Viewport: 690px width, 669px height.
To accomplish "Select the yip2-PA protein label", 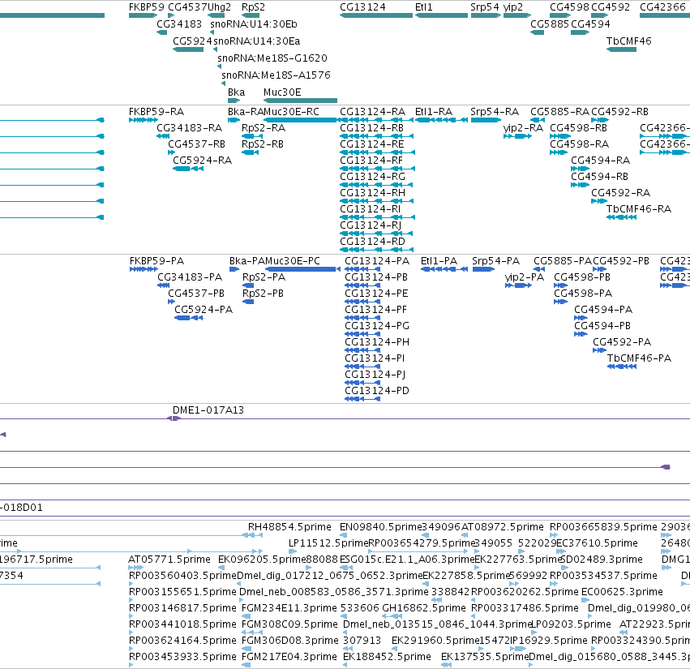I will (x=525, y=277).
